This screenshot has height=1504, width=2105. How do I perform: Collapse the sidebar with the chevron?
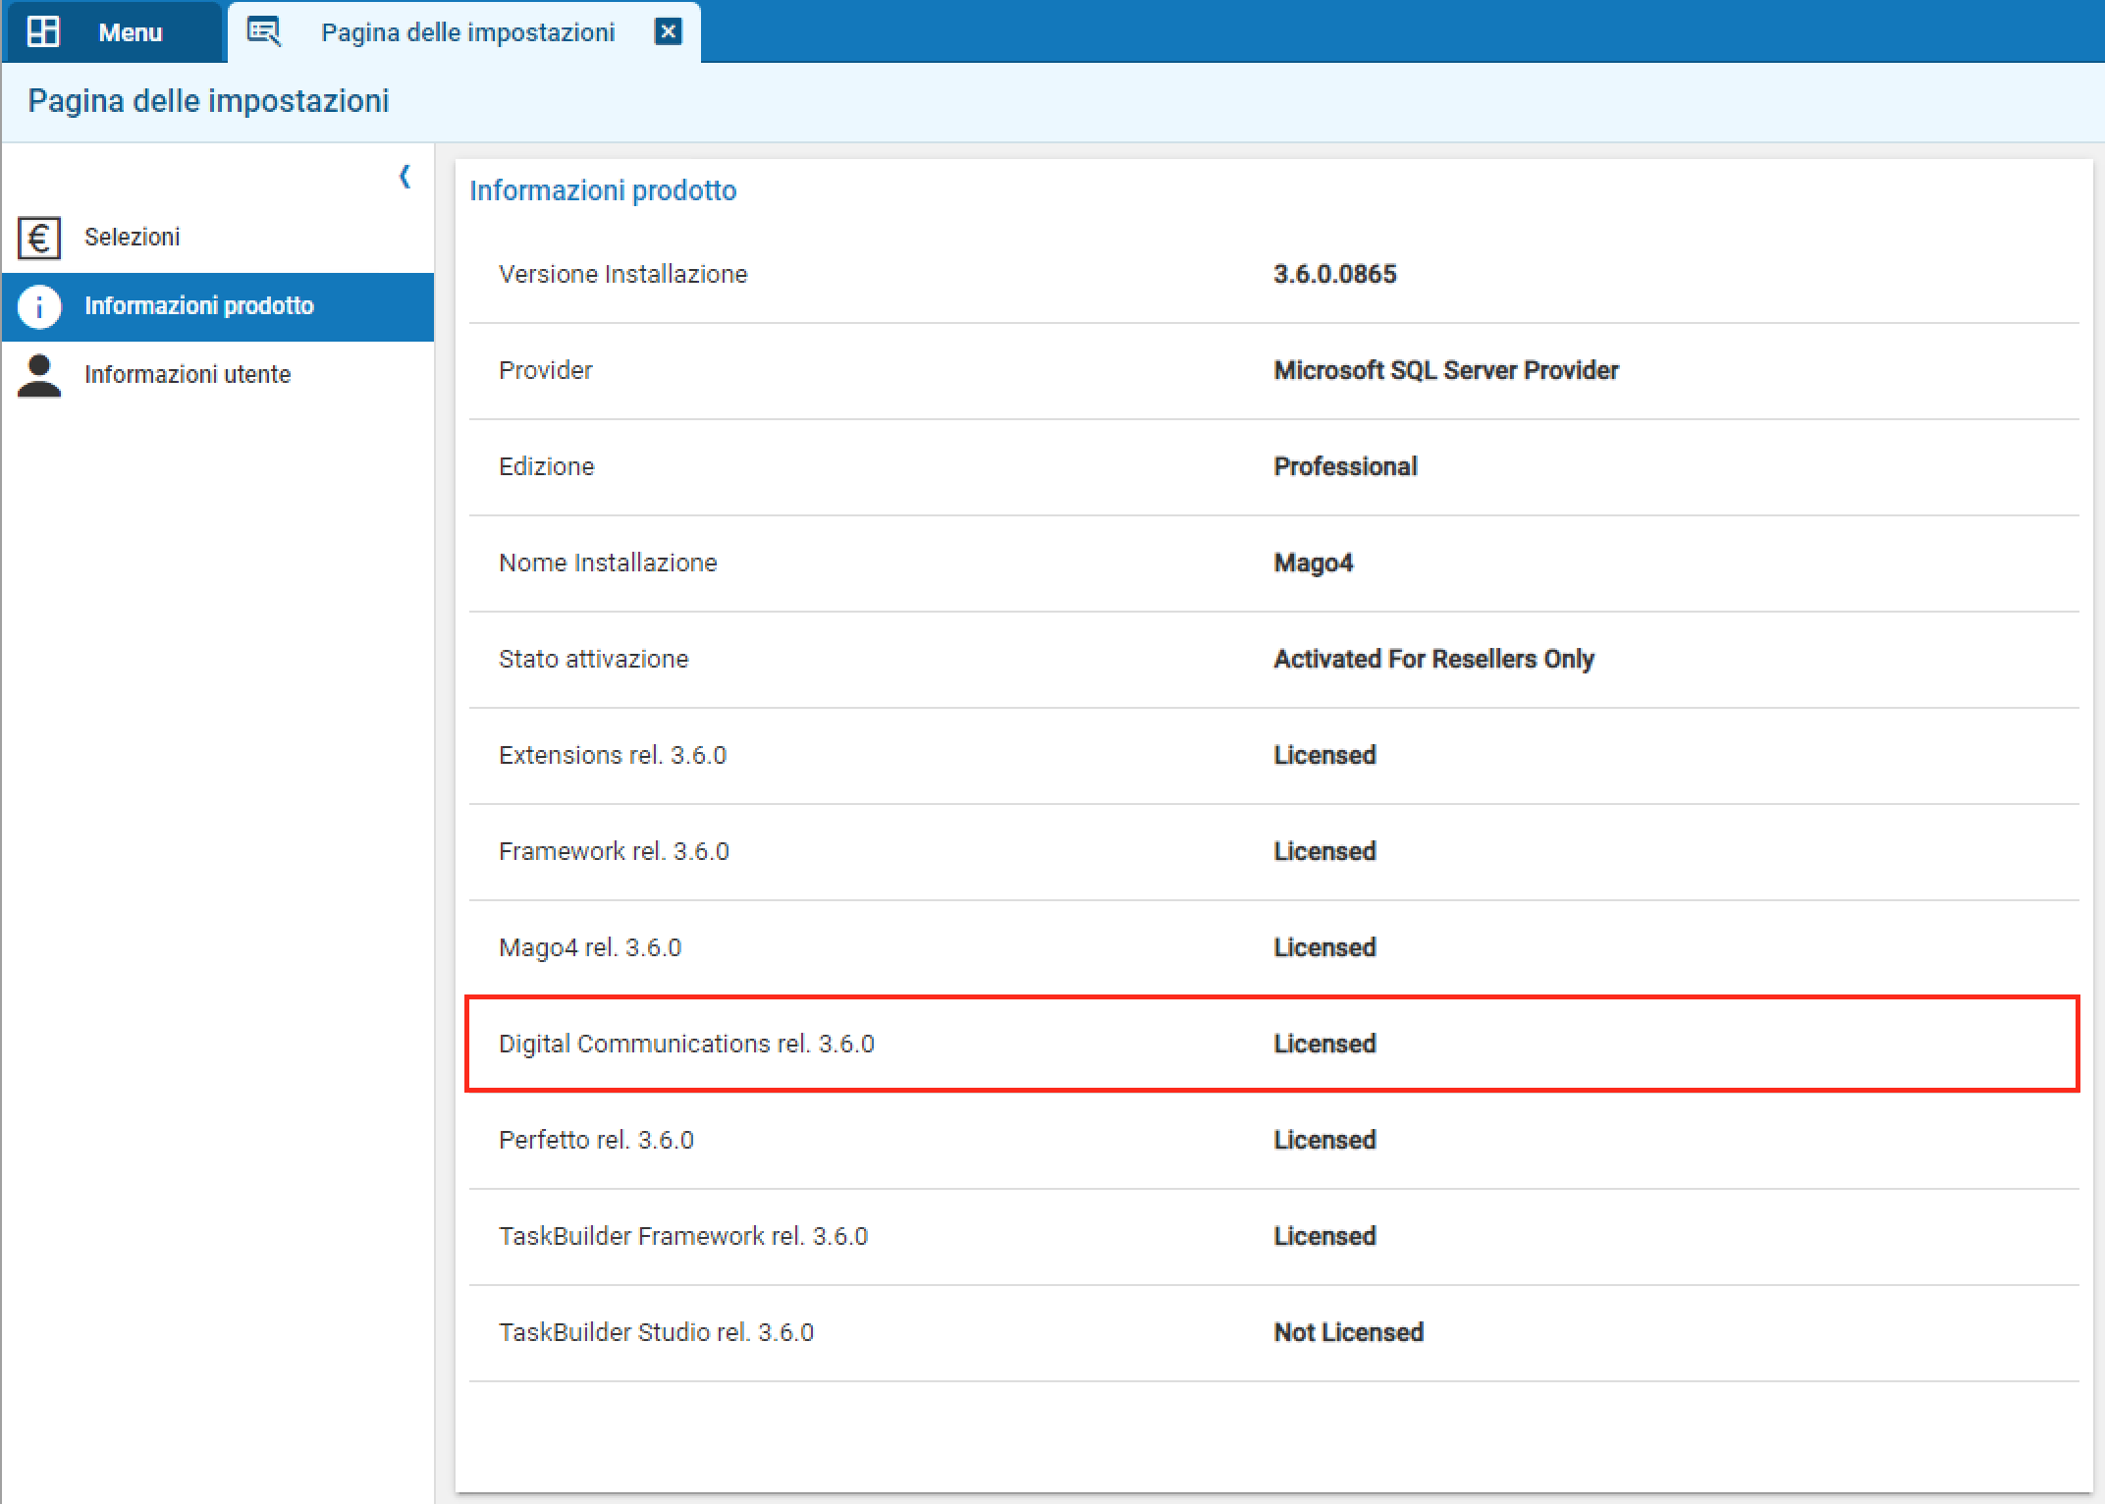[x=405, y=177]
